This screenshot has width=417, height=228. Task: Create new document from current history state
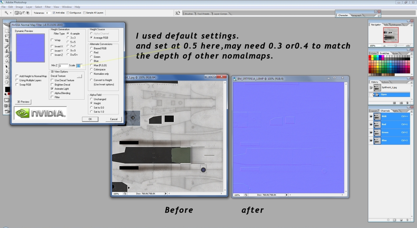(x=394, y=103)
